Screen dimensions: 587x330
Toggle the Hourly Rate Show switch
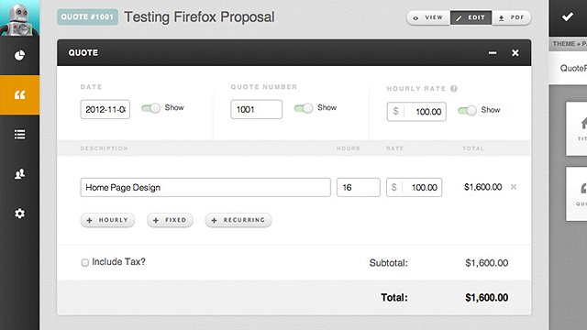(x=467, y=110)
